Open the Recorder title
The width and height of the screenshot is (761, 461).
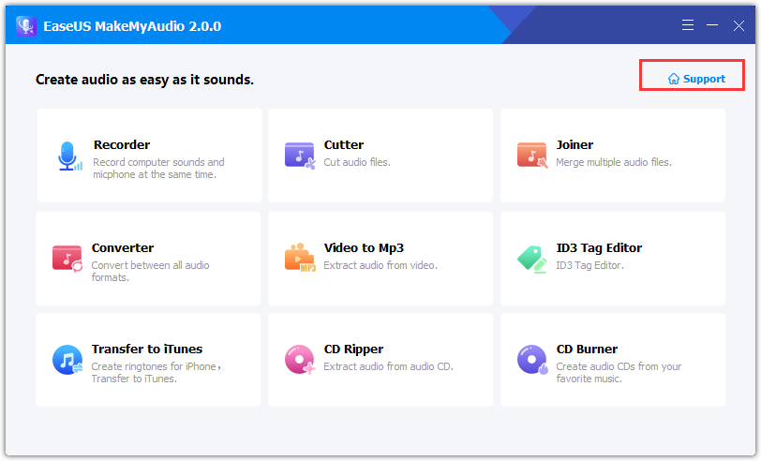(x=122, y=144)
